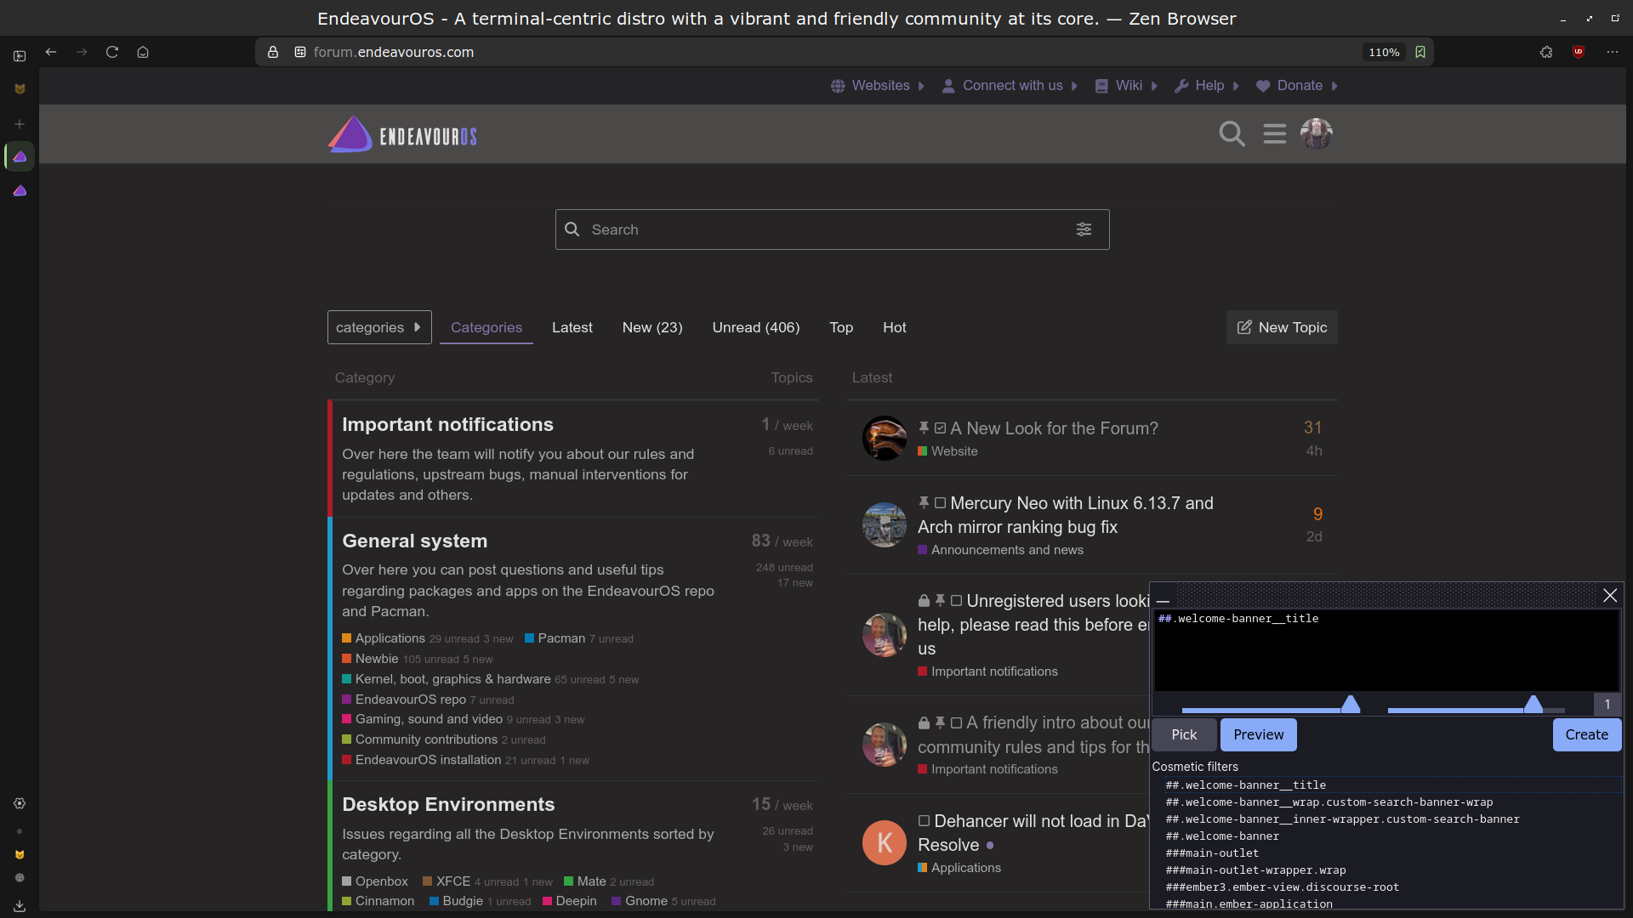Click the 110% zoom level indicator
This screenshot has width=1633, height=918.
[x=1384, y=52]
